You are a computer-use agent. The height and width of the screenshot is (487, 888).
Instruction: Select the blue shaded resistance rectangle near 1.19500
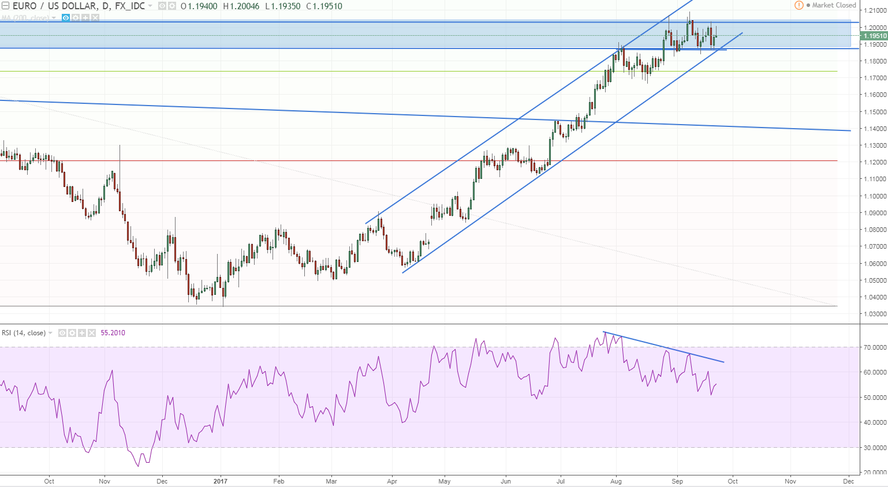pos(426,35)
